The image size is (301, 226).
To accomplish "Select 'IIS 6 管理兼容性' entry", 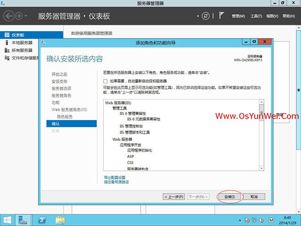I will pos(133,113).
